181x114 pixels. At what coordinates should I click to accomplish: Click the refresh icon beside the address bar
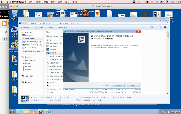(x=60, y=23)
